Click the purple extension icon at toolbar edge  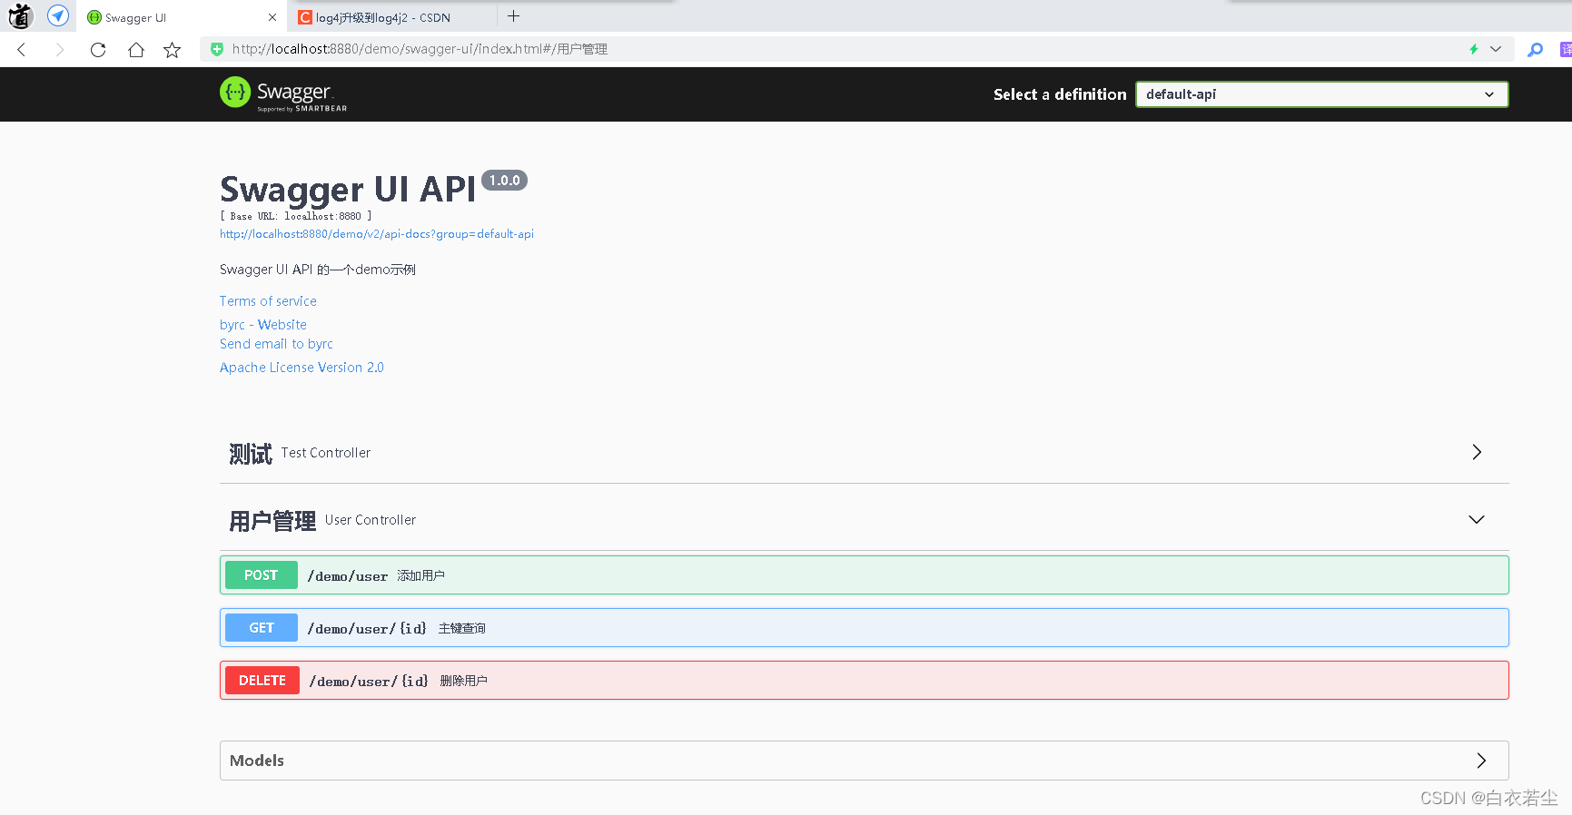point(1566,50)
